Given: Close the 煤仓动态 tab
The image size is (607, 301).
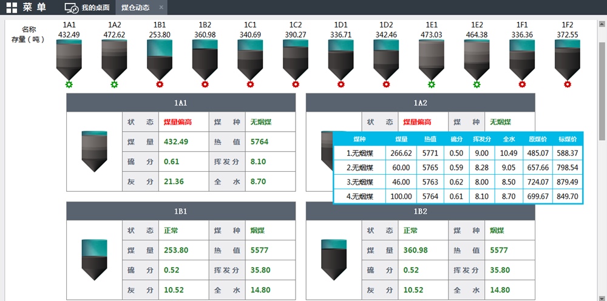Looking at the screenshot, I should click(161, 8).
